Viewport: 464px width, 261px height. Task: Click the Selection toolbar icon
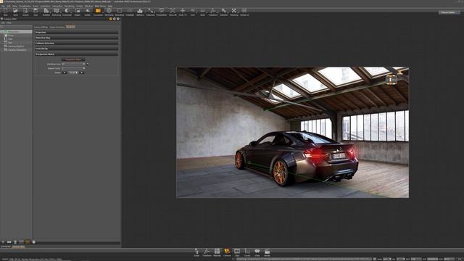224,12
